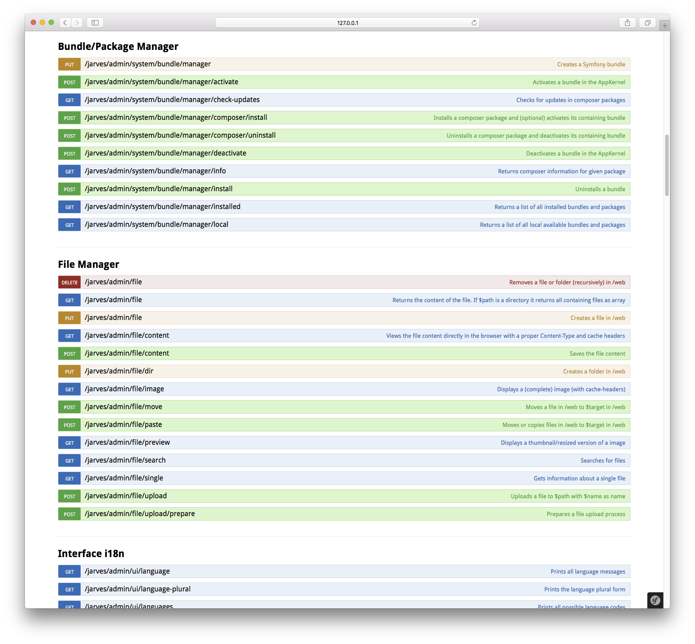
Task: Open GET /jarves/admin/file/search endpoint
Action: (x=344, y=460)
